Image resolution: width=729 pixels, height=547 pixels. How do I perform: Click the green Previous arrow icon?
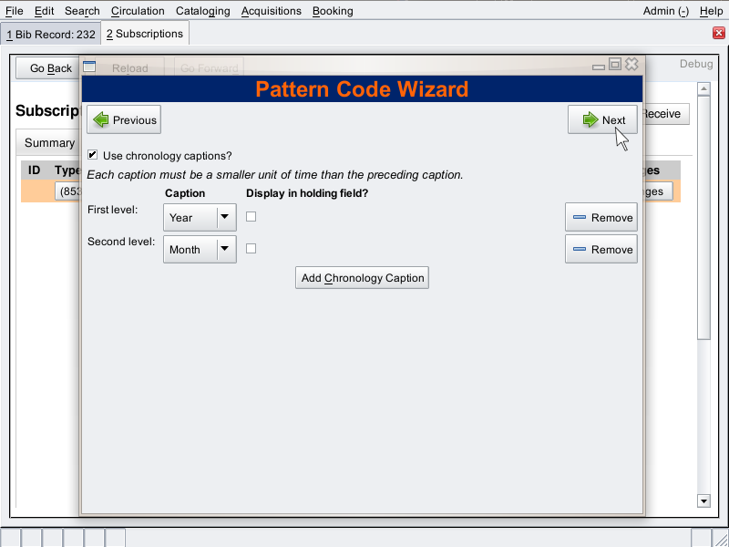coord(100,119)
